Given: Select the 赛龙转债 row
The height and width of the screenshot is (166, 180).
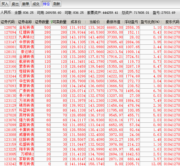Looking at the screenshot, I should coord(90,164).
